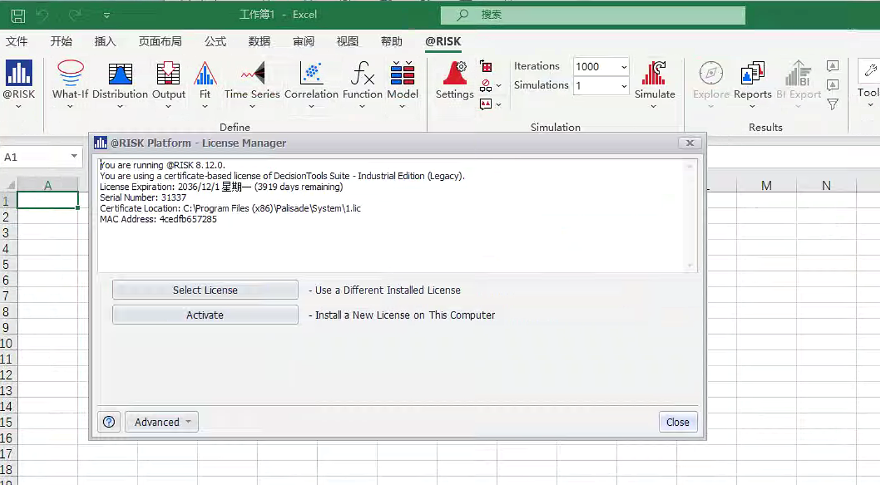The height and width of the screenshot is (485, 880).
Task: Click the red speech-bubble graph icon beside Settings
Action: pyautogui.click(x=485, y=104)
